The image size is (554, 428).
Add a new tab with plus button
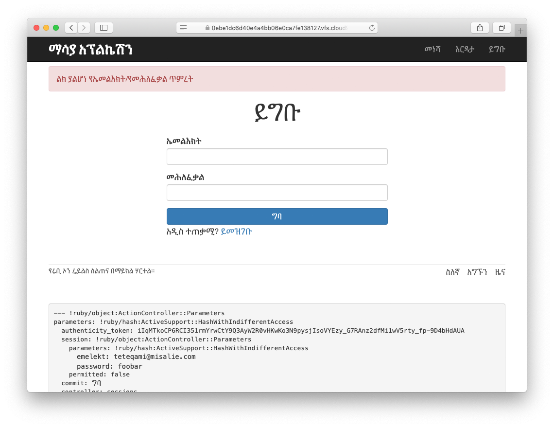pos(520,31)
